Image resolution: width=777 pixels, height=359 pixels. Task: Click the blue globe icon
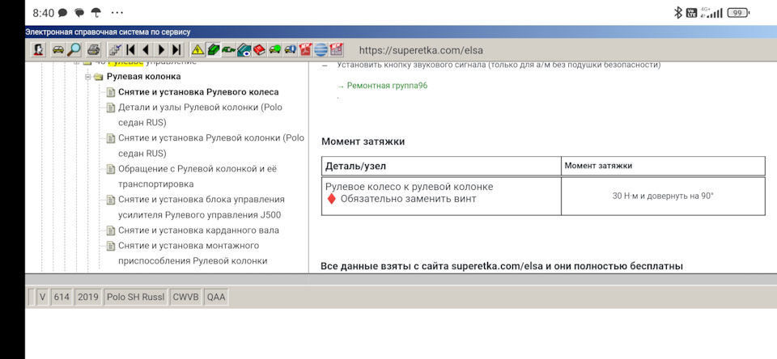click(321, 50)
